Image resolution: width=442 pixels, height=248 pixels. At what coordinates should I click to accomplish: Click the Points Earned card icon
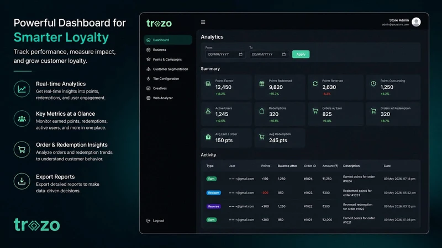tap(208, 84)
